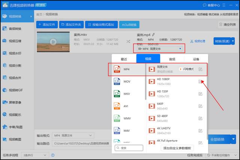Switch to the 音频 tab

(x=172, y=59)
